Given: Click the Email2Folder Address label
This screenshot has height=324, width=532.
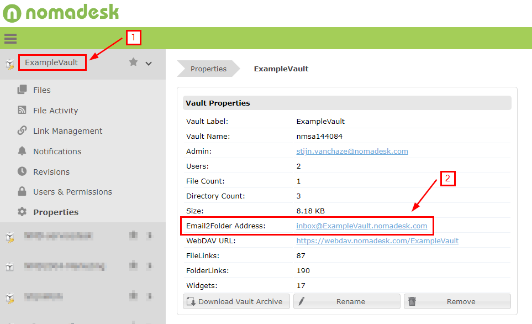Looking at the screenshot, I should point(225,226).
